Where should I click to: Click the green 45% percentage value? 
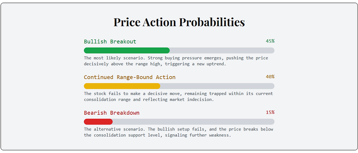tap(270, 41)
